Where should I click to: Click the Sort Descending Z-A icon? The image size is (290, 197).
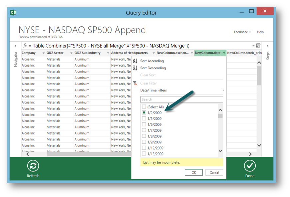[135, 68]
